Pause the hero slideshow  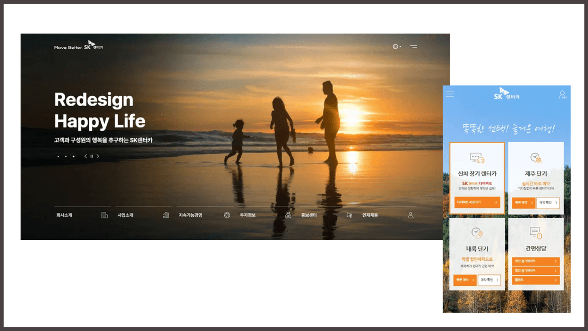(91, 156)
